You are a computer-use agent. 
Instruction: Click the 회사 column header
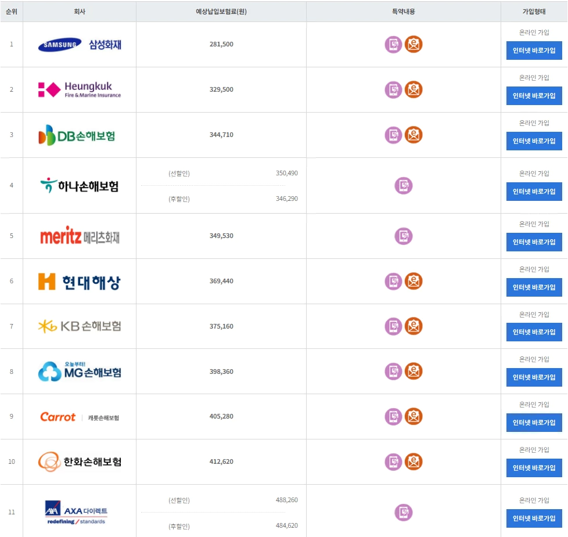pyautogui.click(x=80, y=12)
